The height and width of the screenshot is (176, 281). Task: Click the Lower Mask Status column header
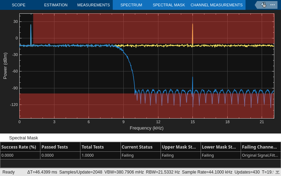[221, 147]
